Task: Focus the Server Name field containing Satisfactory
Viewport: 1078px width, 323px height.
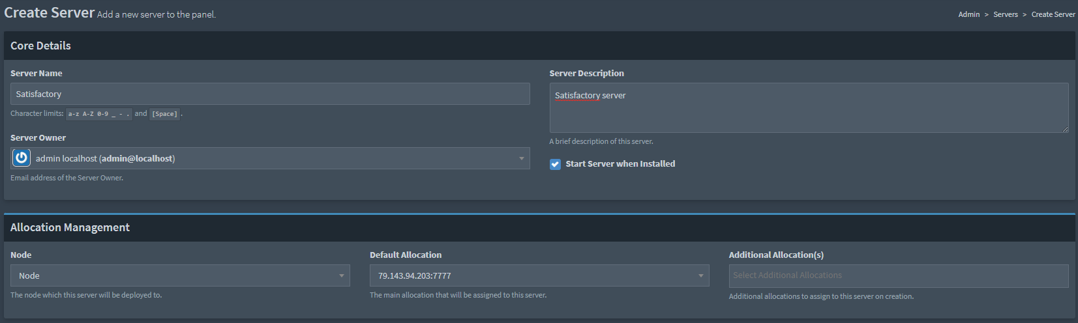Action: (x=270, y=94)
